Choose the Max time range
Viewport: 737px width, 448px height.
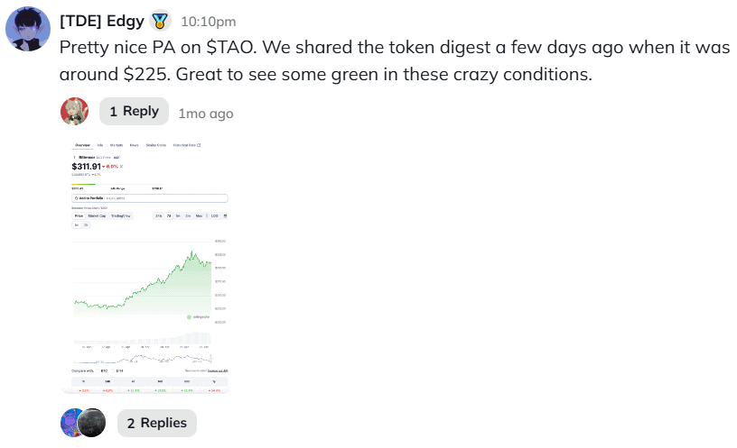pyautogui.click(x=201, y=215)
